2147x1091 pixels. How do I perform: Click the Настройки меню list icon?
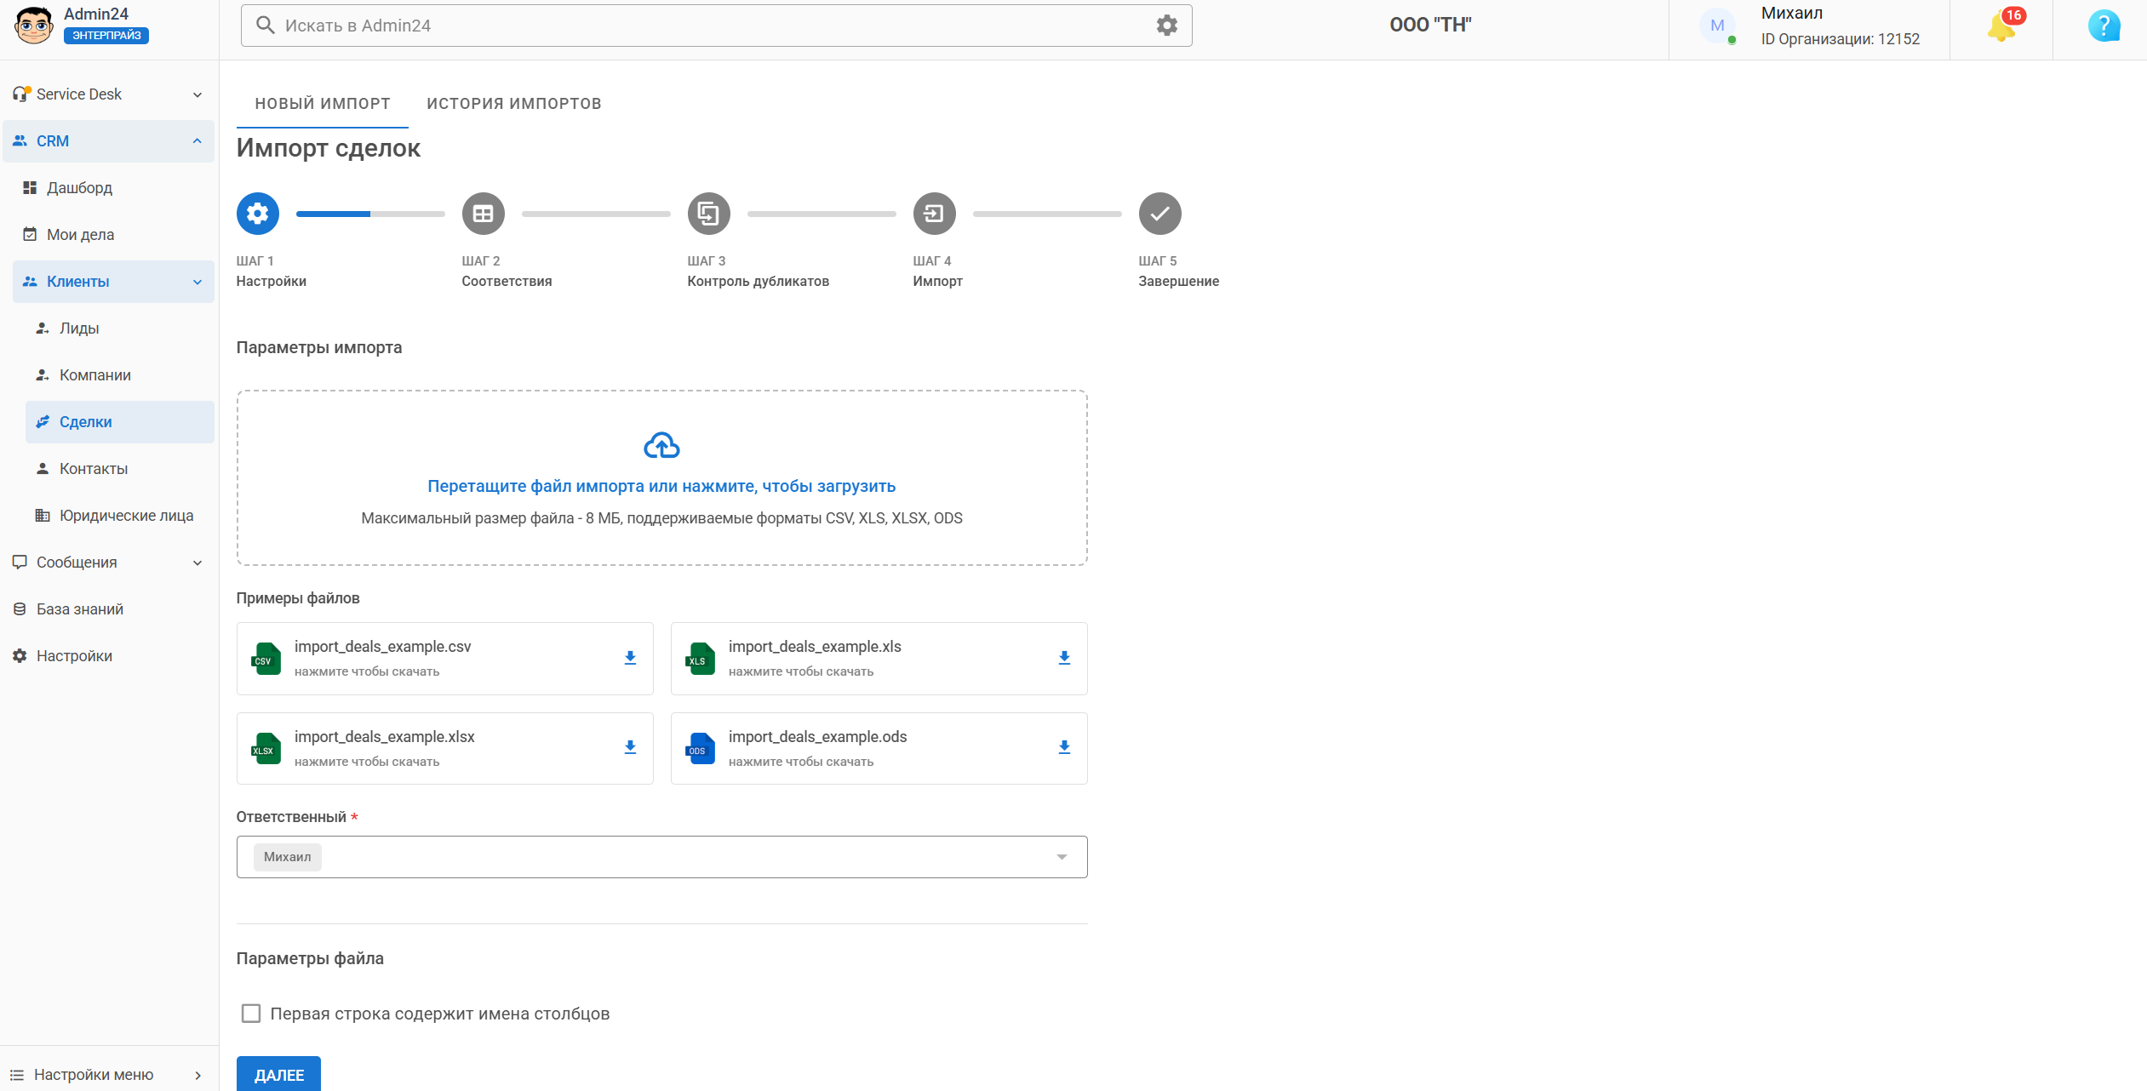tap(17, 1075)
